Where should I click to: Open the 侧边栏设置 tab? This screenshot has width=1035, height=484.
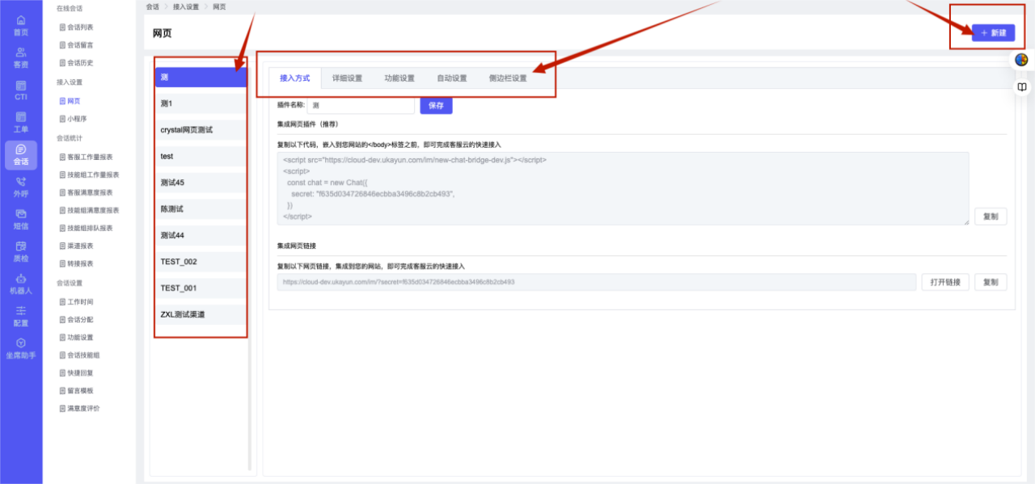(x=507, y=78)
